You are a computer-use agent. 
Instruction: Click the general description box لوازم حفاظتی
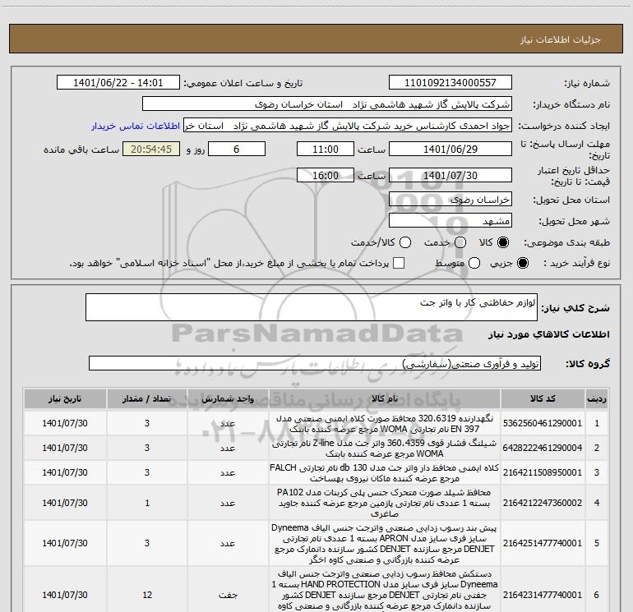tap(312, 307)
